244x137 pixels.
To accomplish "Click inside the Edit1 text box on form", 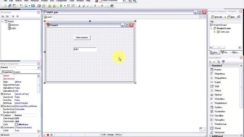I will click(85, 49).
